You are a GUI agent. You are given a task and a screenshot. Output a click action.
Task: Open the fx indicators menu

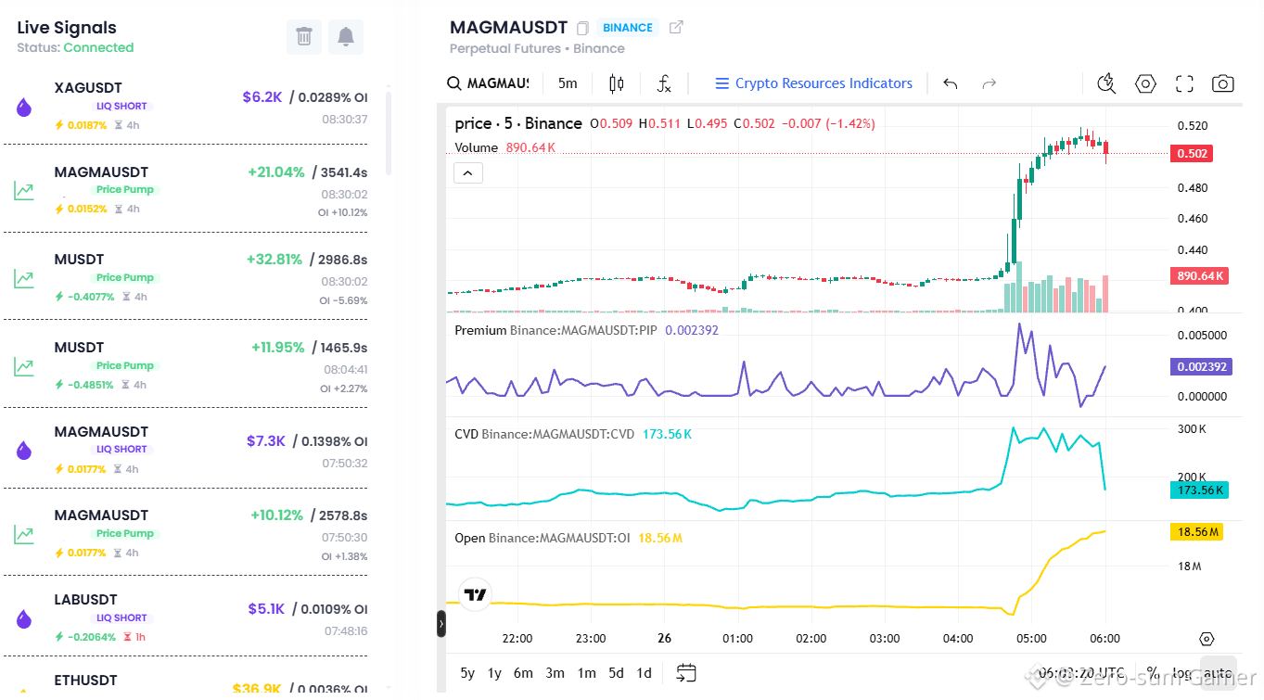[664, 83]
